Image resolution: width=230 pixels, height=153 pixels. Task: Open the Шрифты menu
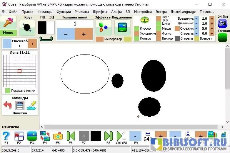(x=100, y=12)
